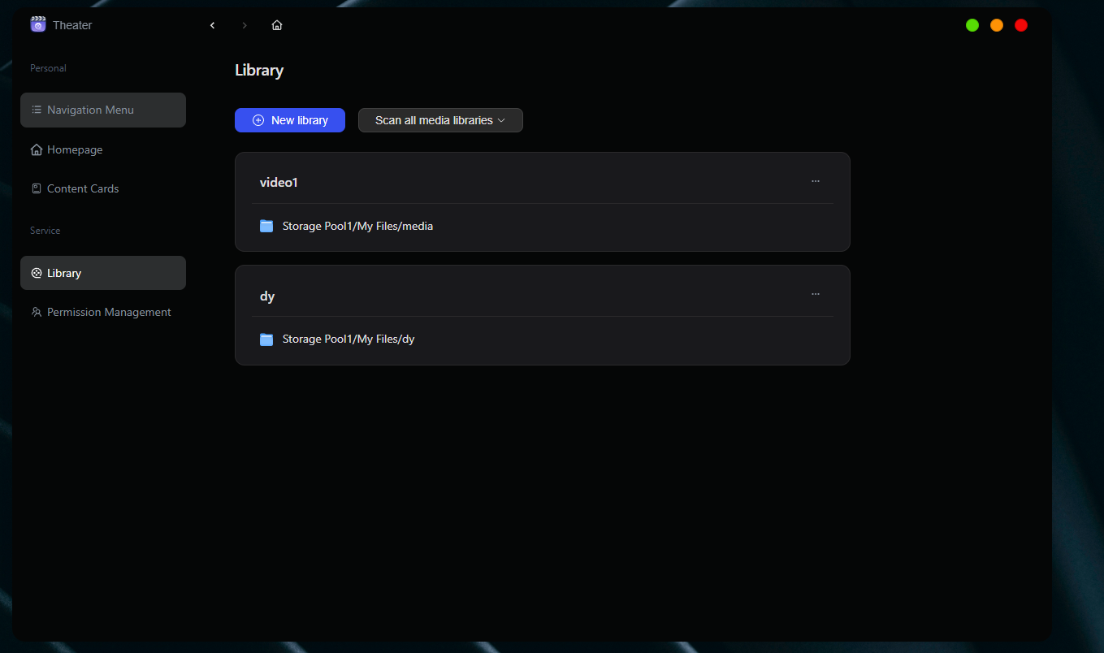Viewport: 1104px width, 653px height.
Task: Click folder icon beside My Files/dy path
Action: 266,339
